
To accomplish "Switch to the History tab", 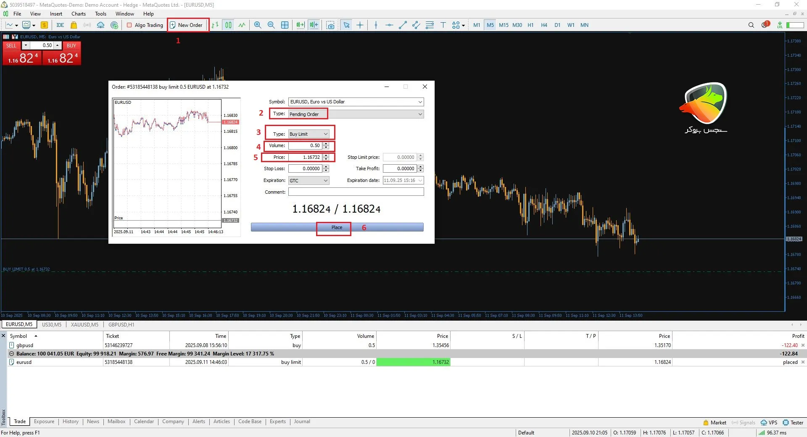I will (x=71, y=421).
